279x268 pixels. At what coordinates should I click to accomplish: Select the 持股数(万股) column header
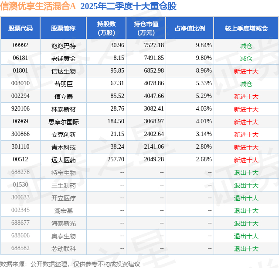click(x=106, y=28)
